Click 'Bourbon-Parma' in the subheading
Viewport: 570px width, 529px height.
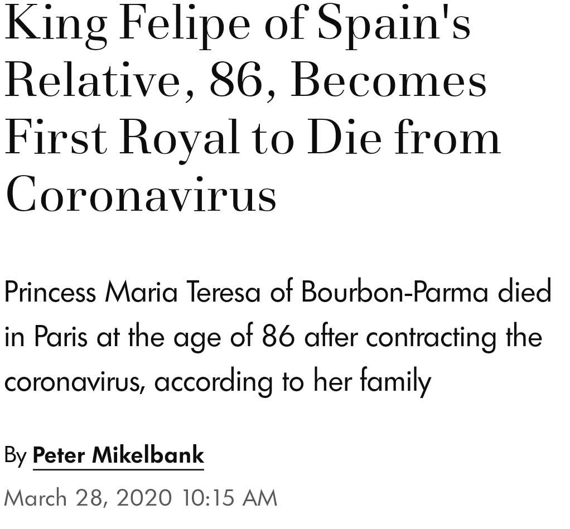click(x=395, y=292)
